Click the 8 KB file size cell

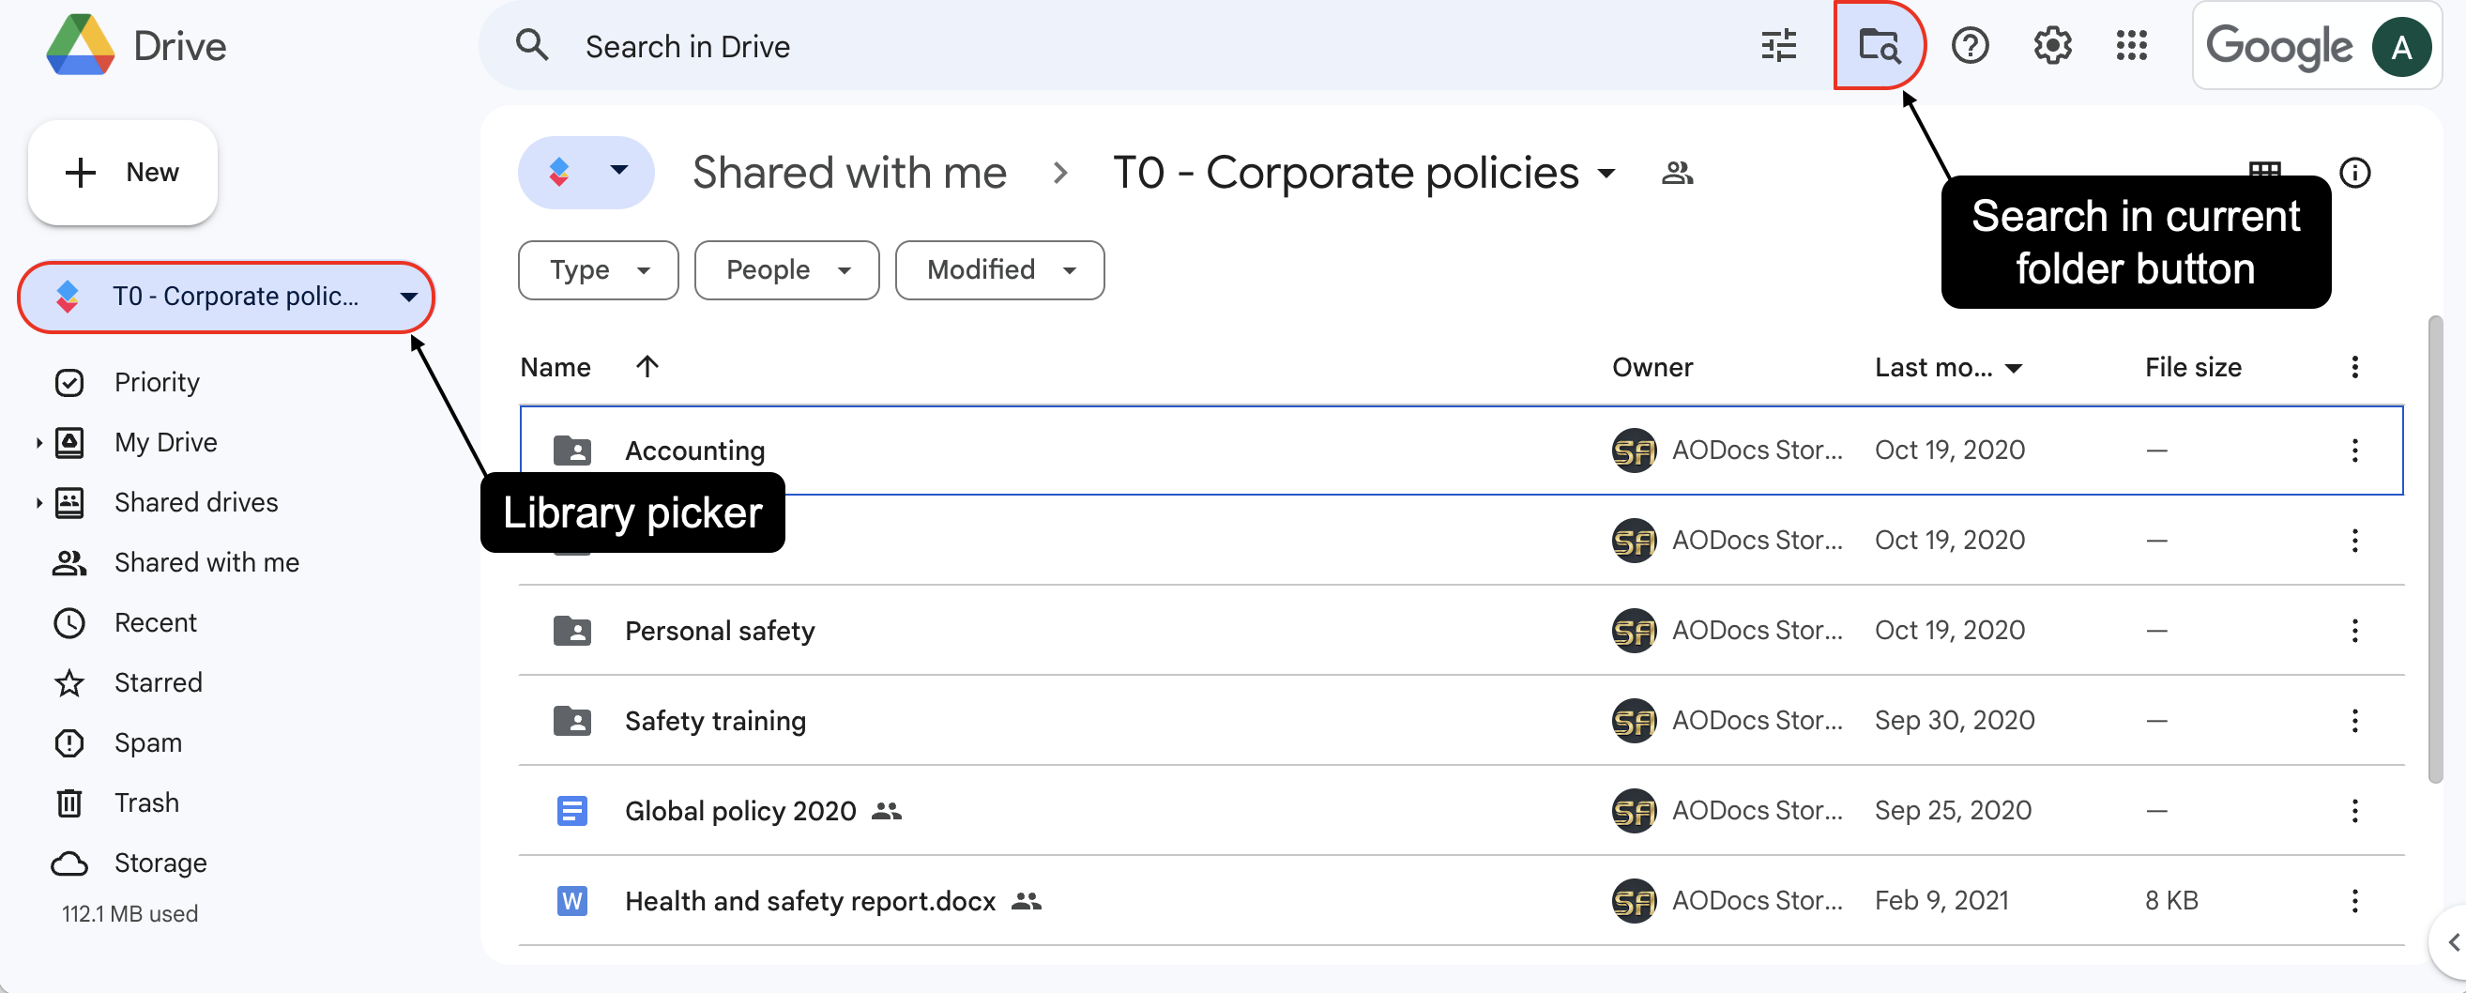pos(2171,900)
